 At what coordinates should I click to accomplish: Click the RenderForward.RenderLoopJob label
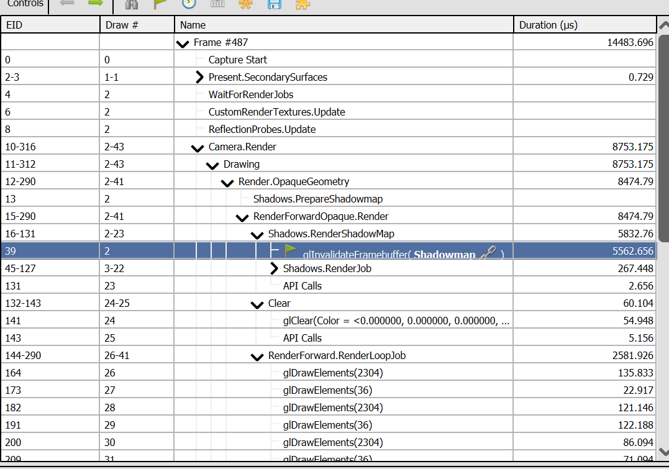click(337, 355)
